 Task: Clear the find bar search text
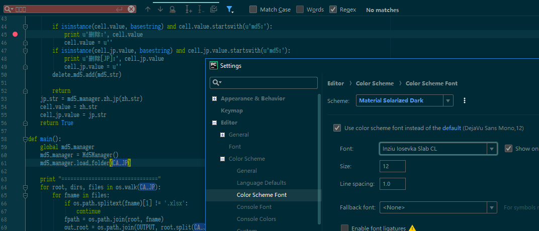(x=131, y=9)
